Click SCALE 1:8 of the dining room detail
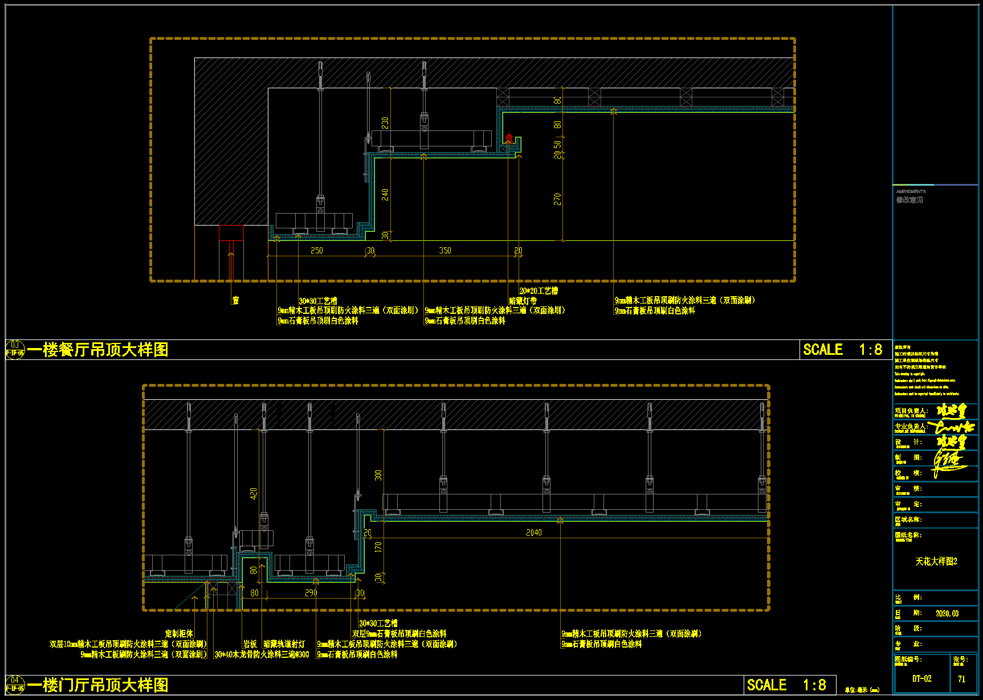 pos(843,350)
